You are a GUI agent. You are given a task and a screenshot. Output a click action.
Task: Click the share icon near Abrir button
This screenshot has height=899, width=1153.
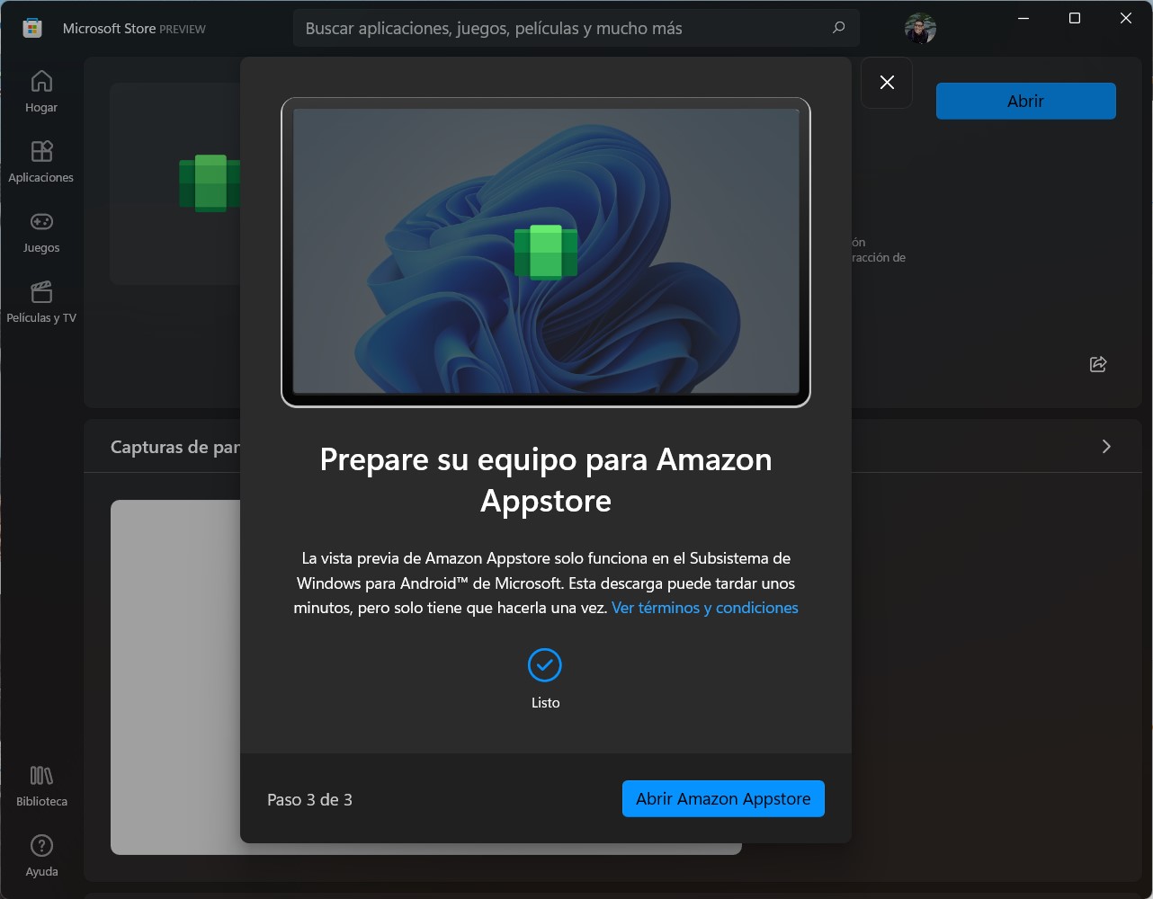(x=1097, y=364)
